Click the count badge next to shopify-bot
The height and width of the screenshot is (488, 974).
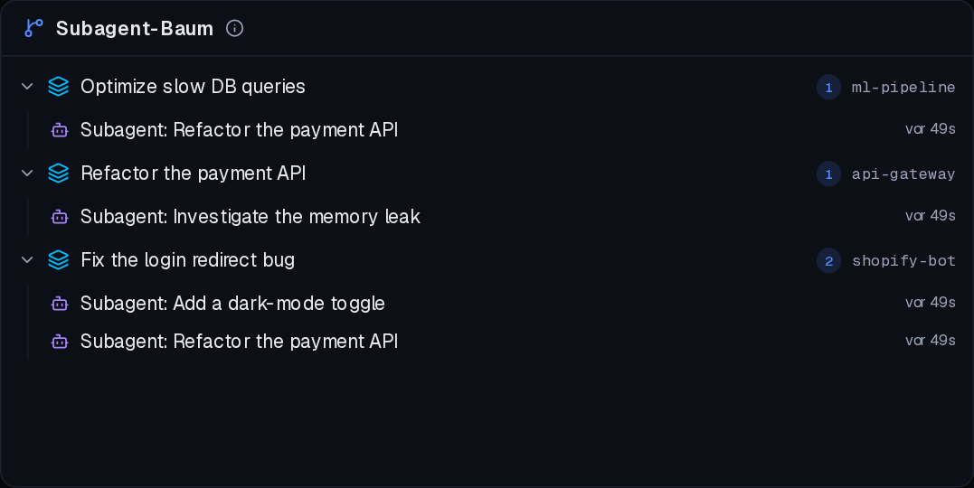click(x=828, y=261)
